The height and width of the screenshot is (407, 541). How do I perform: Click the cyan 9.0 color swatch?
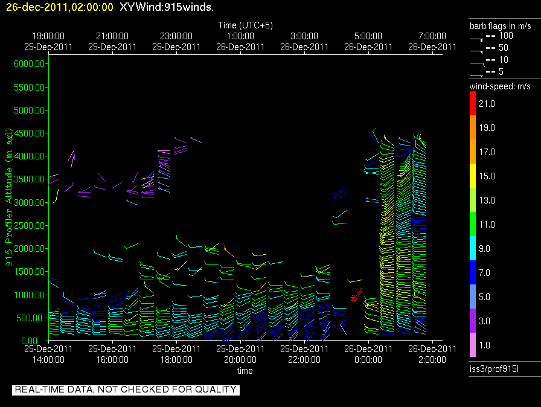[473, 248]
